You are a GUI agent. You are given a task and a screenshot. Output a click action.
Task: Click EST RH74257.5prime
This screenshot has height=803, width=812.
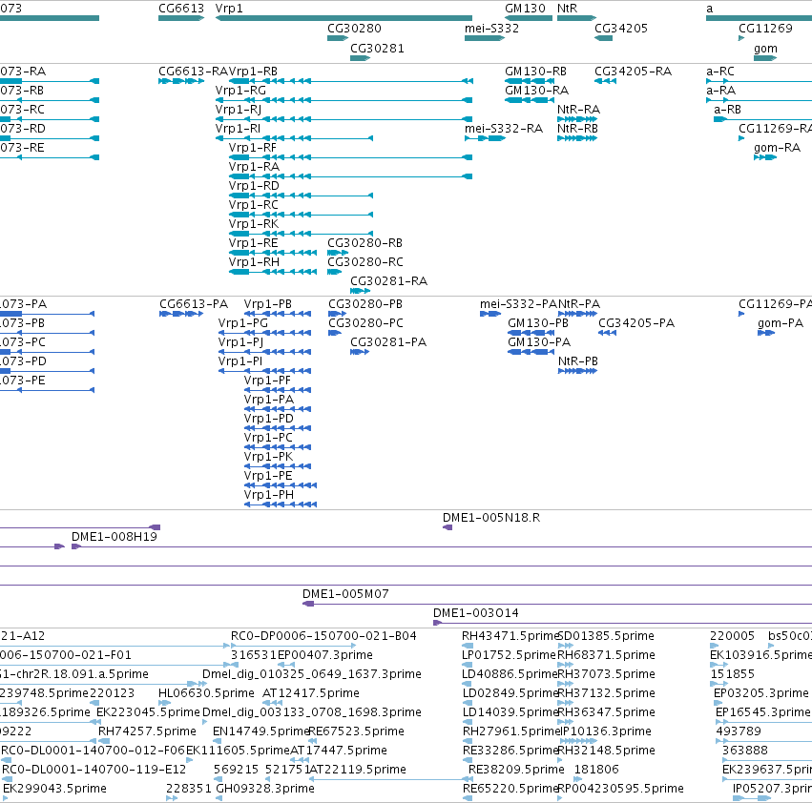point(102,741)
